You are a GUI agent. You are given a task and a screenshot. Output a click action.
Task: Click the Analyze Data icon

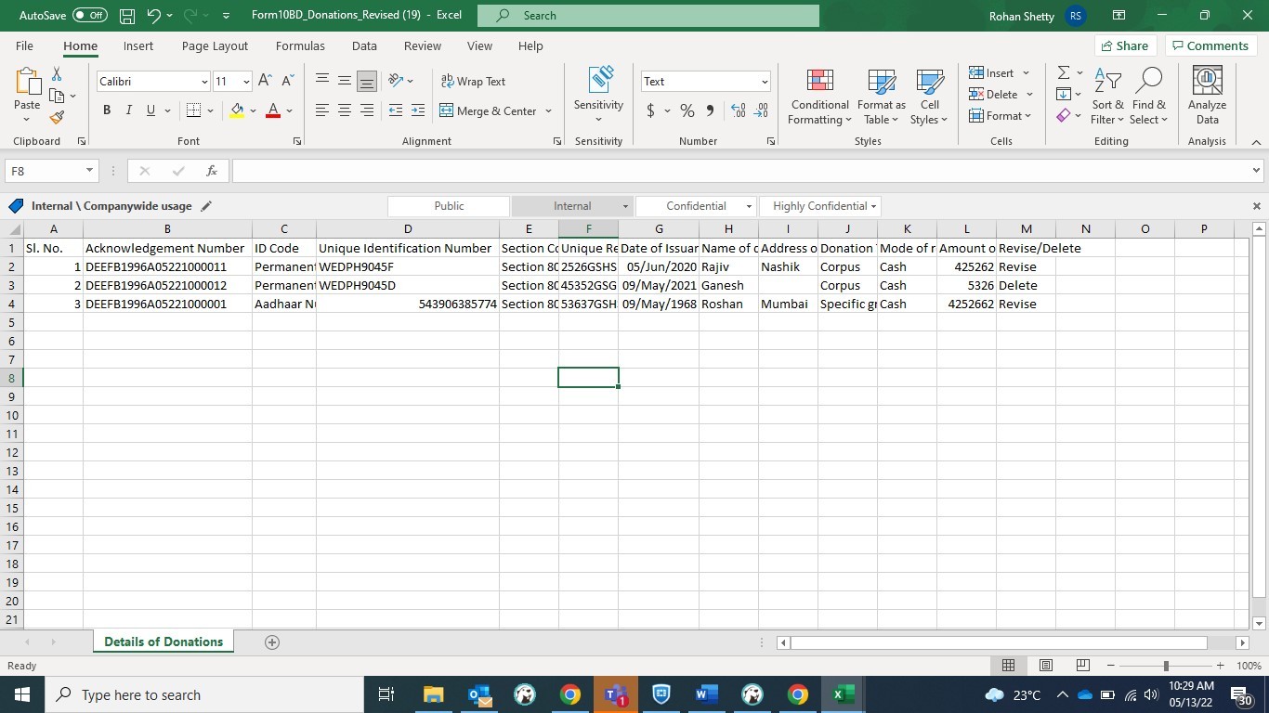tap(1207, 97)
